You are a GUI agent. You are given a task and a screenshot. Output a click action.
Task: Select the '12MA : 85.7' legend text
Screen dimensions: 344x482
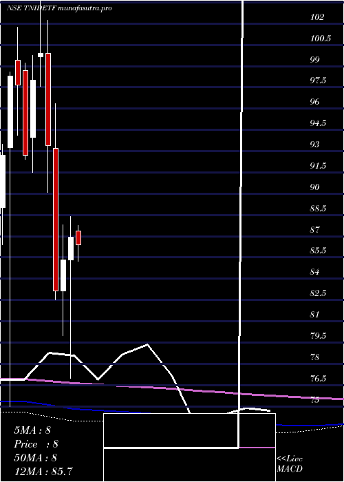[43, 471]
